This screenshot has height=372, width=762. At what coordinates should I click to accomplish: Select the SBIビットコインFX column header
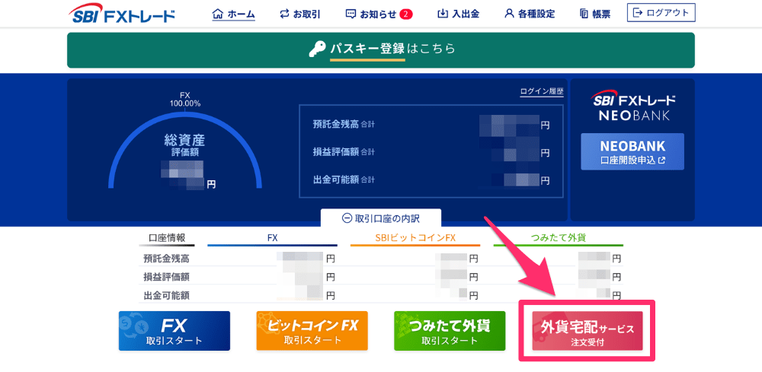coord(415,239)
